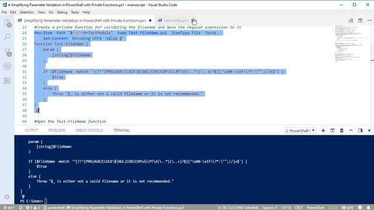
Task: Click line number 24 in the gutter
Action: click(24, 33)
